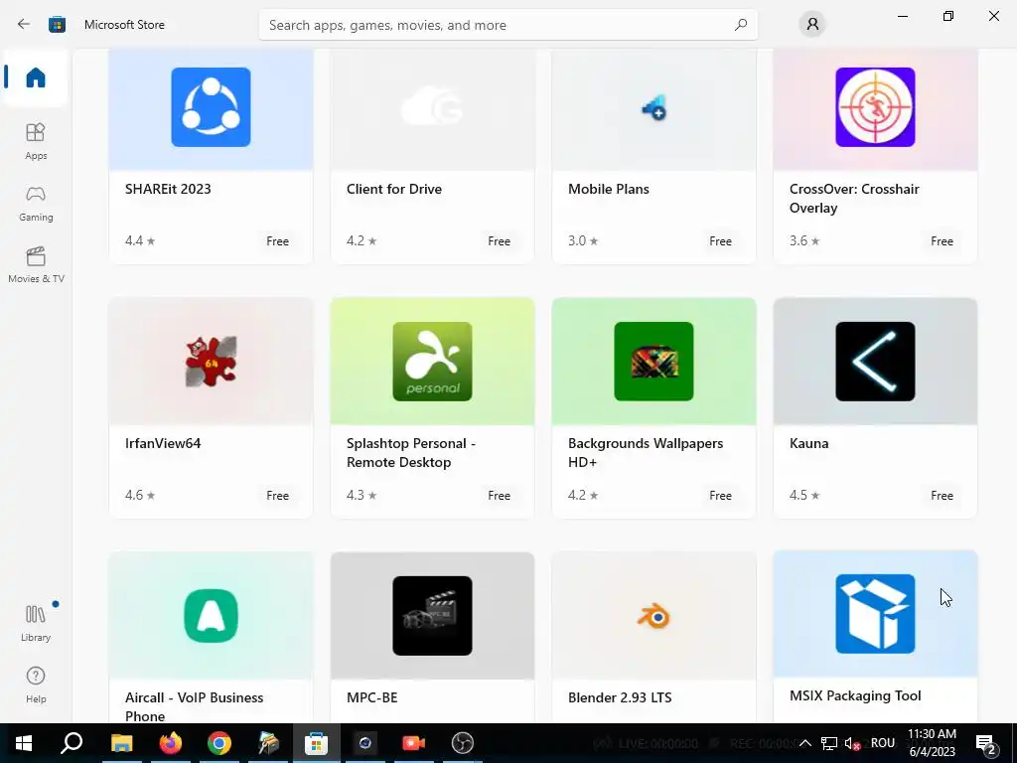Viewport: 1017px width, 763px height.
Task: Click Free on the CrossOver card
Action: [942, 241]
